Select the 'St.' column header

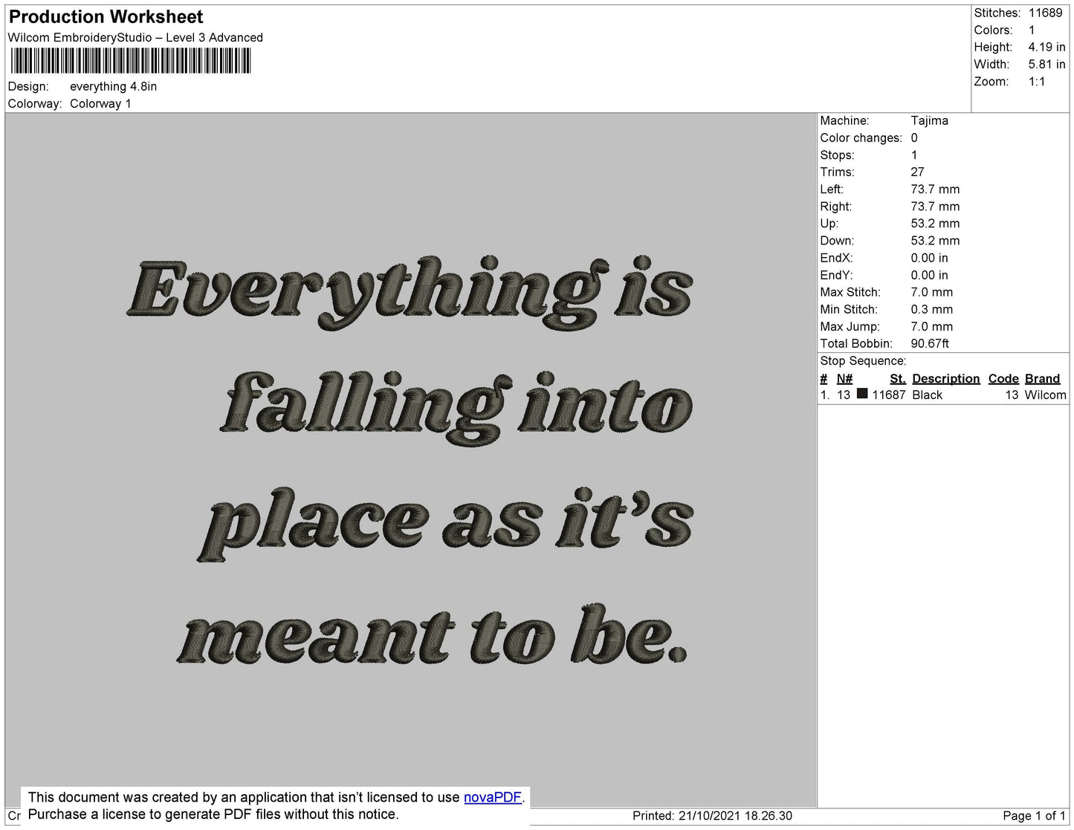point(898,378)
